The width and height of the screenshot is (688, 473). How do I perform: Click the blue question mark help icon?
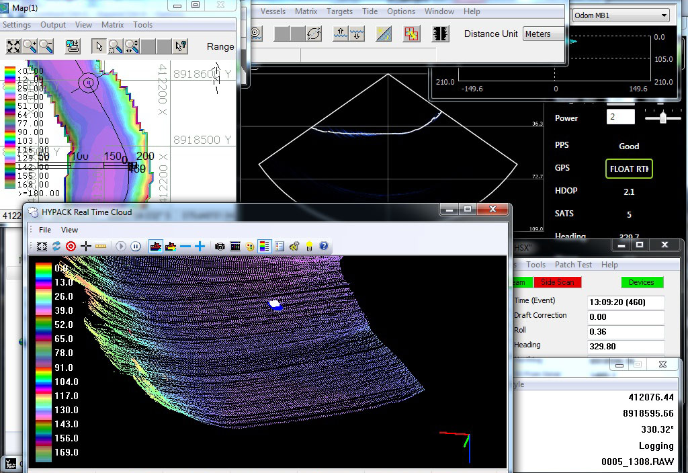point(324,246)
